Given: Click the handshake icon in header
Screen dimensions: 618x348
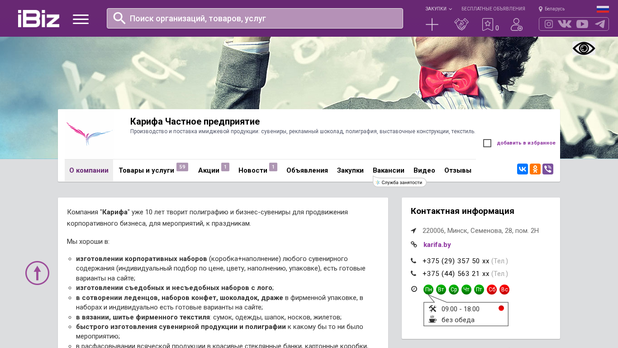Looking at the screenshot, I should click(461, 24).
